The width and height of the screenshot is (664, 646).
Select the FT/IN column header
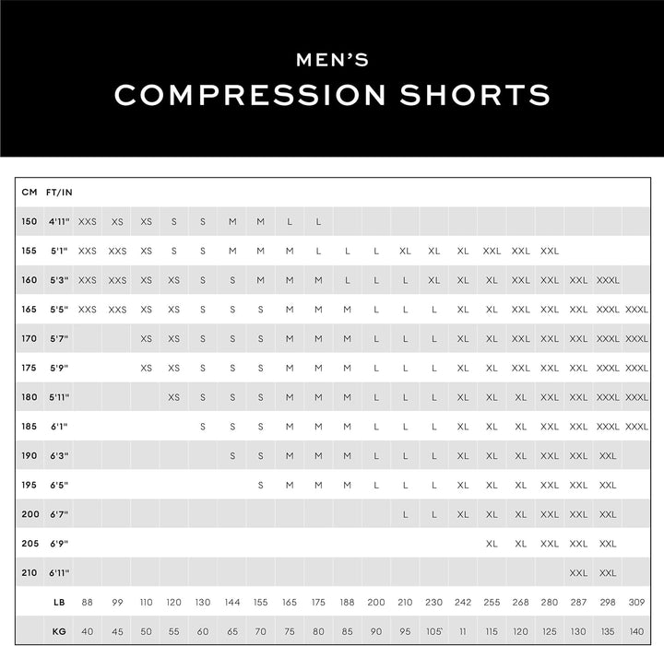59,193
